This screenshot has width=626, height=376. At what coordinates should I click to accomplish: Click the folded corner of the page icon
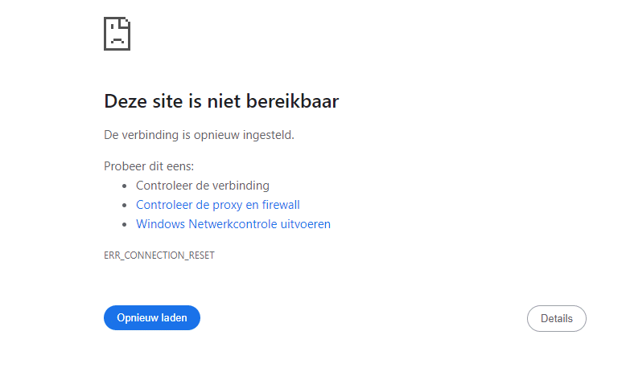coord(126,22)
